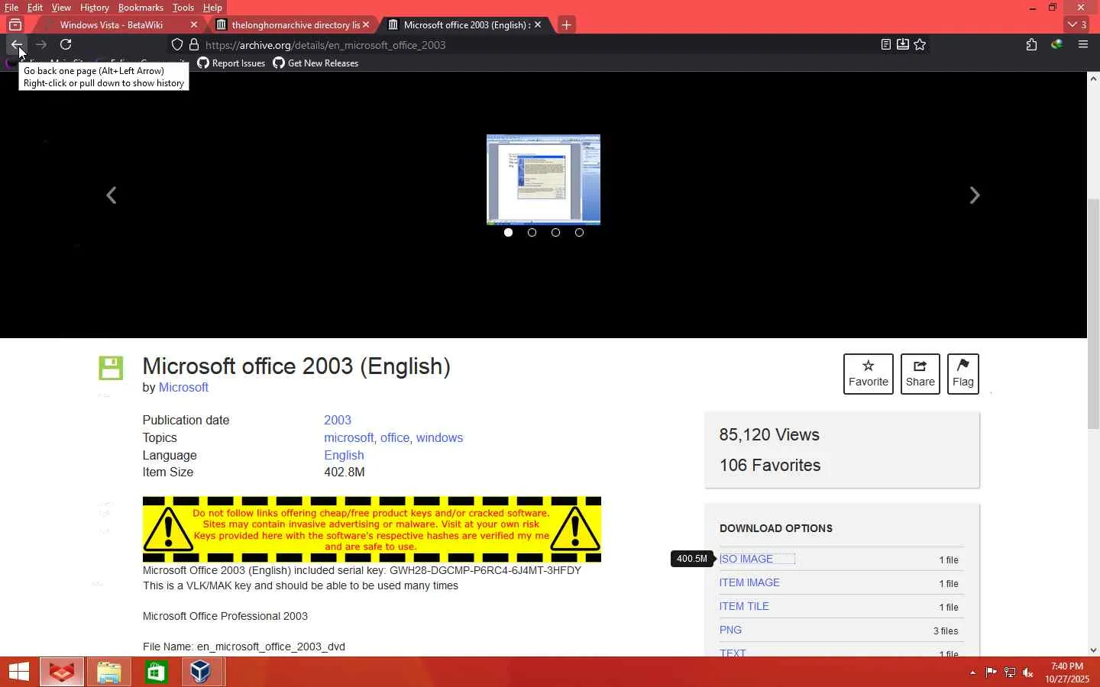The height and width of the screenshot is (687, 1100).
Task: Toggle reader view icon in address bar
Action: 885,44
